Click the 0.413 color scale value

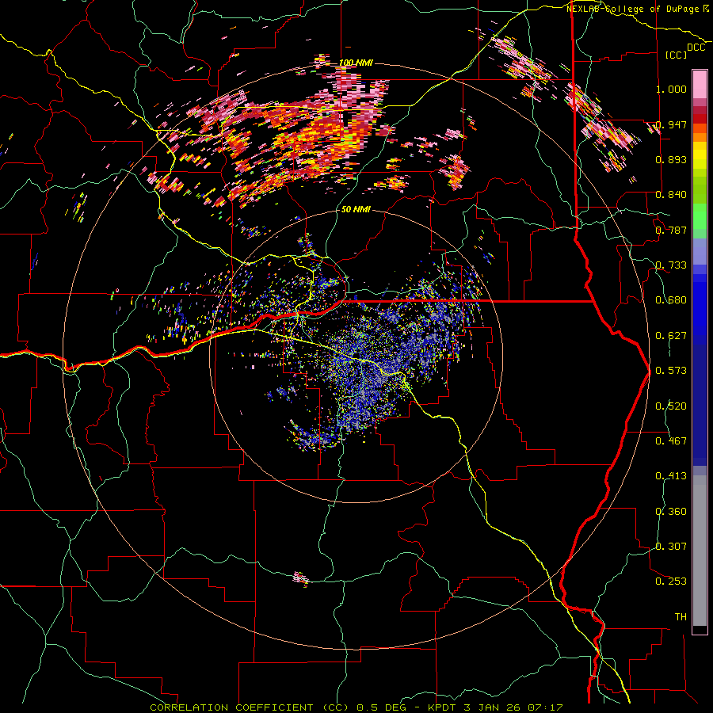click(671, 476)
